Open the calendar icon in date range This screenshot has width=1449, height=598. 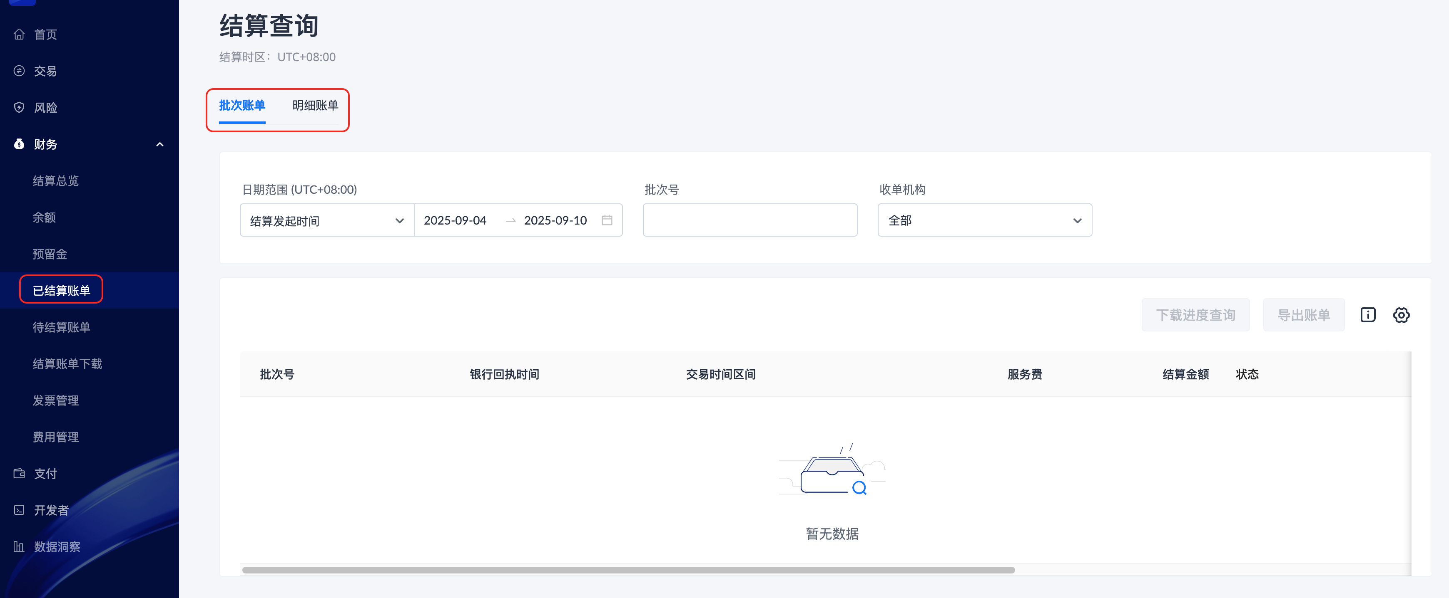[x=606, y=220]
